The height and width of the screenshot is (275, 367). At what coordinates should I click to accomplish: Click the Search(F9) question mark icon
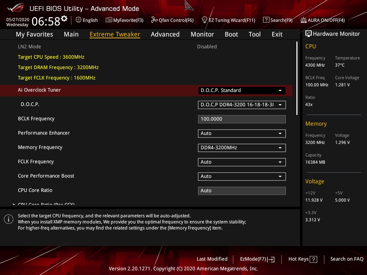[266, 20]
